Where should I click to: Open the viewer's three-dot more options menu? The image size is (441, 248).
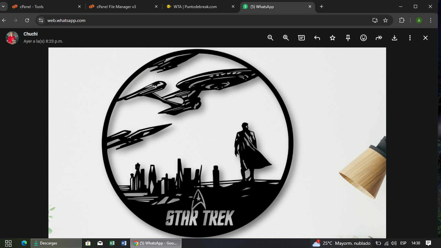click(410, 38)
